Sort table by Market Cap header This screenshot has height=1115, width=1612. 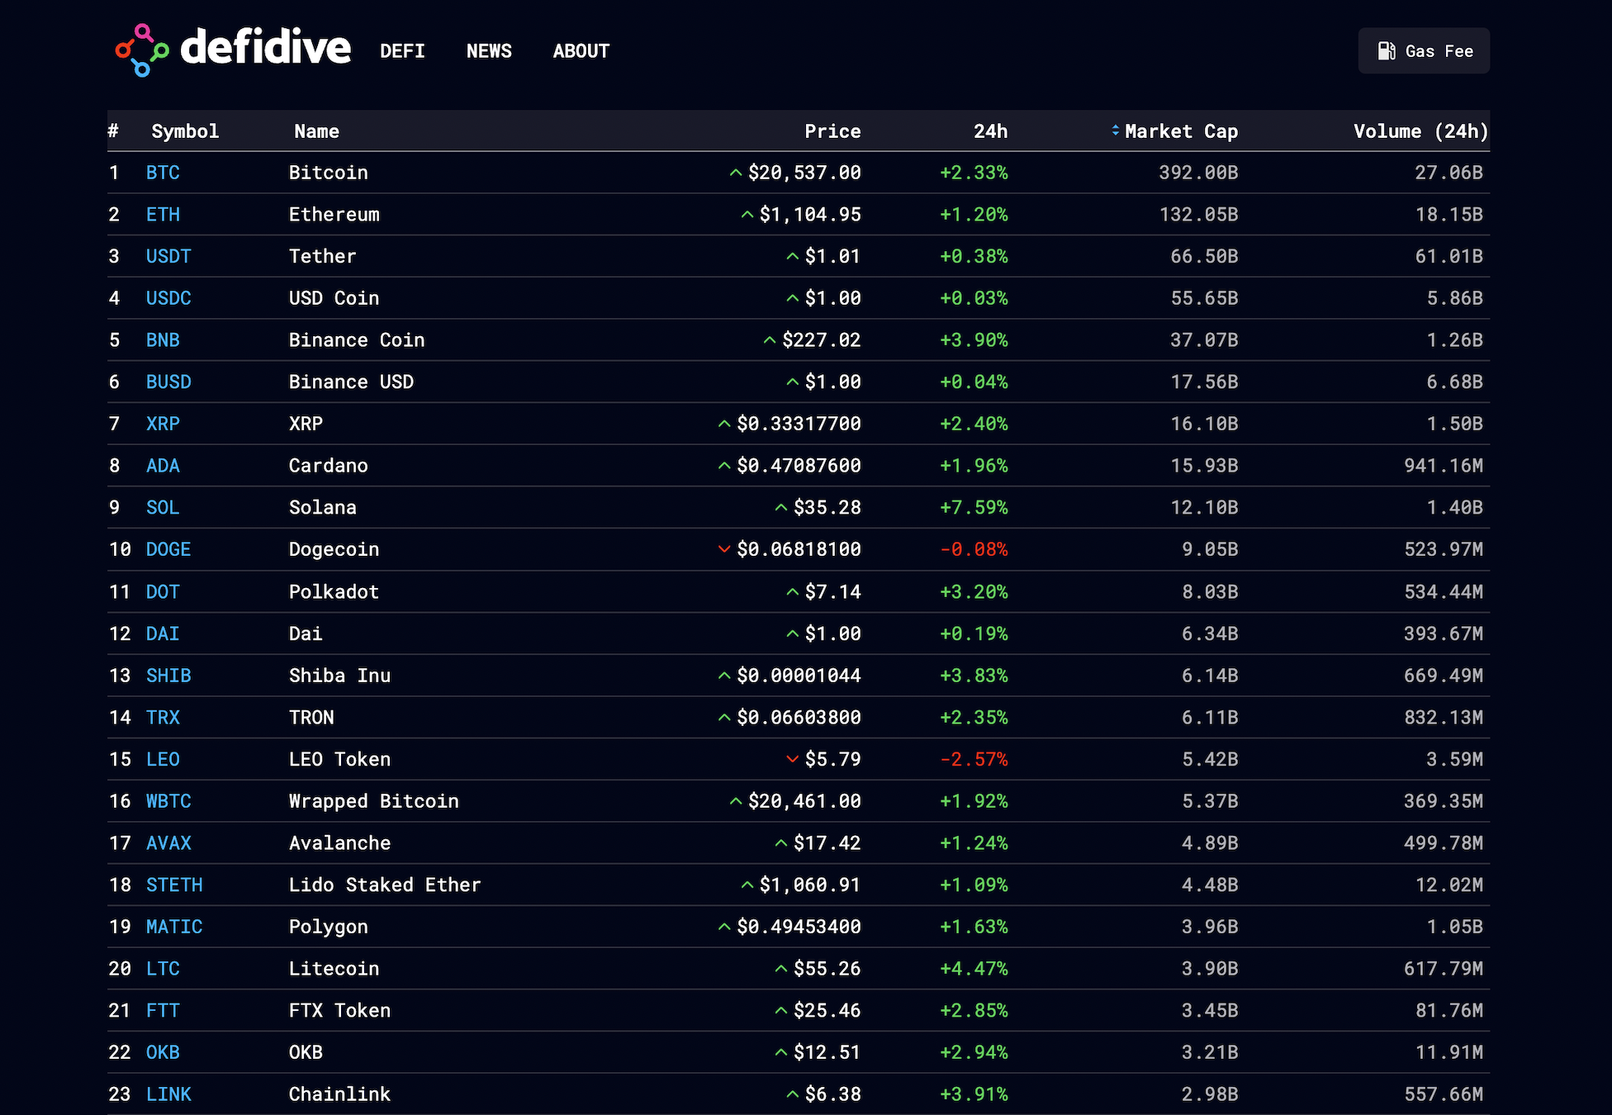1181,131
